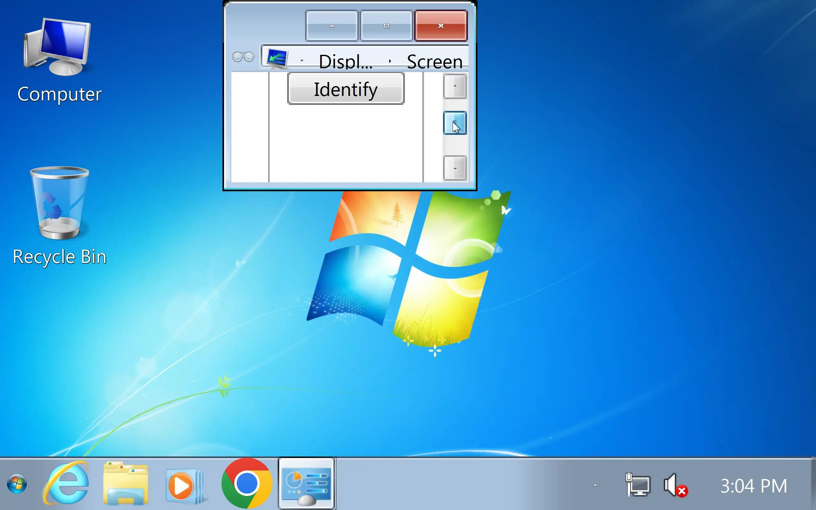816x510 pixels.
Task: Launch Windows Media Player from taskbar
Action: point(184,484)
